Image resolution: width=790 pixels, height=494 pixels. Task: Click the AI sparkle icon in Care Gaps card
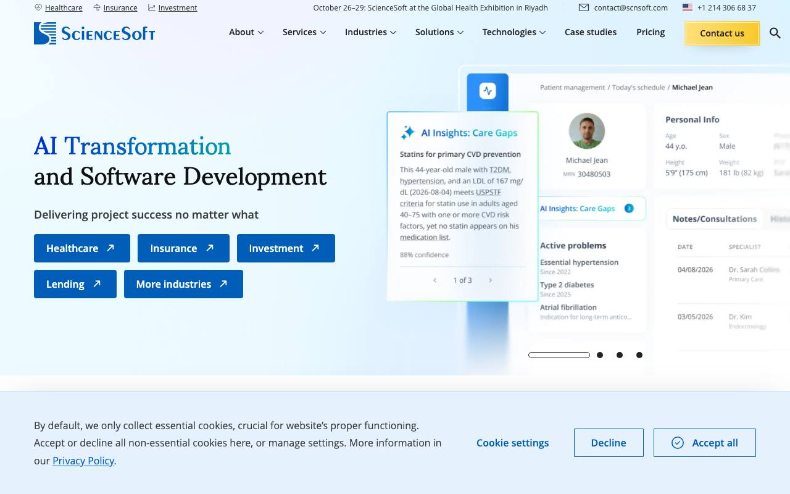(407, 132)
